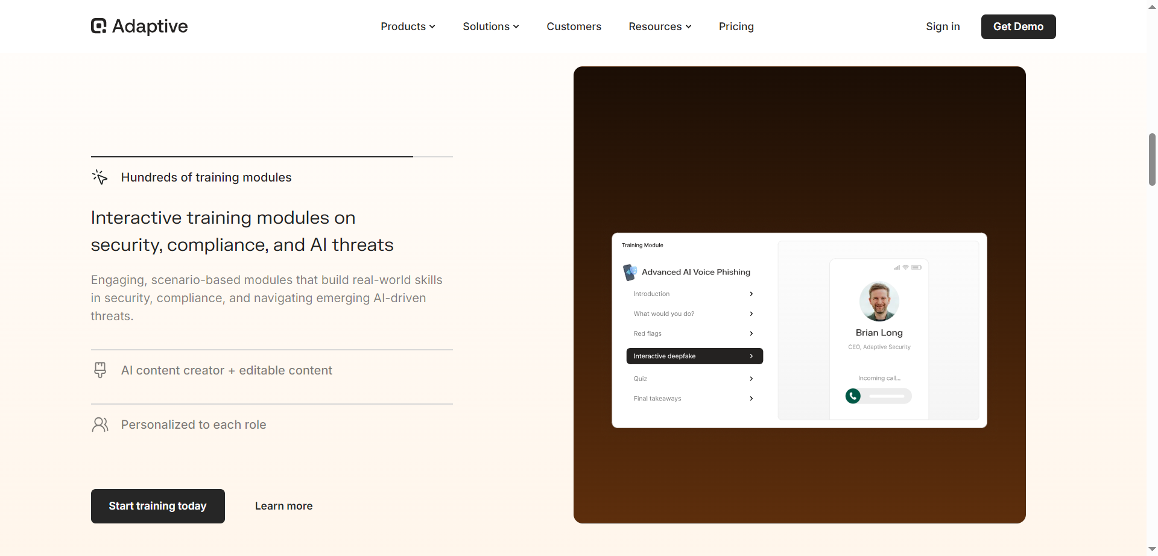Click the battery icon on phone mockup

click(917, 267)
